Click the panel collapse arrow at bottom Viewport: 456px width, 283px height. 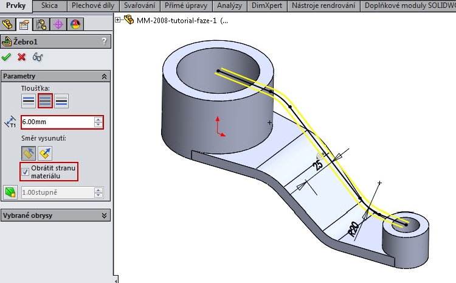point(116,281)
